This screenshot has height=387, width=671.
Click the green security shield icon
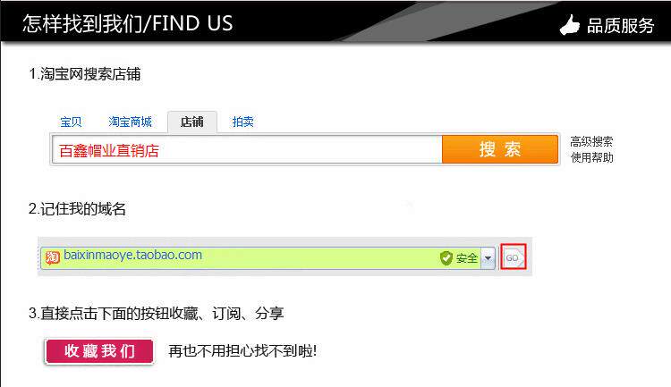click(446, 258)
